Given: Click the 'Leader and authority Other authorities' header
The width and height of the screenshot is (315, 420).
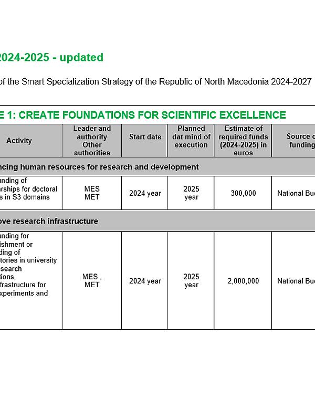Looking at the screenshot, I should 92,141.
